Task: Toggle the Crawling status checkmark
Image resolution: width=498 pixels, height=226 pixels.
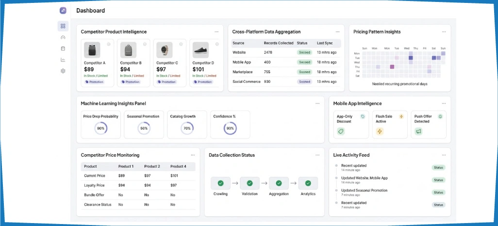Action: (x=220, y=183)
